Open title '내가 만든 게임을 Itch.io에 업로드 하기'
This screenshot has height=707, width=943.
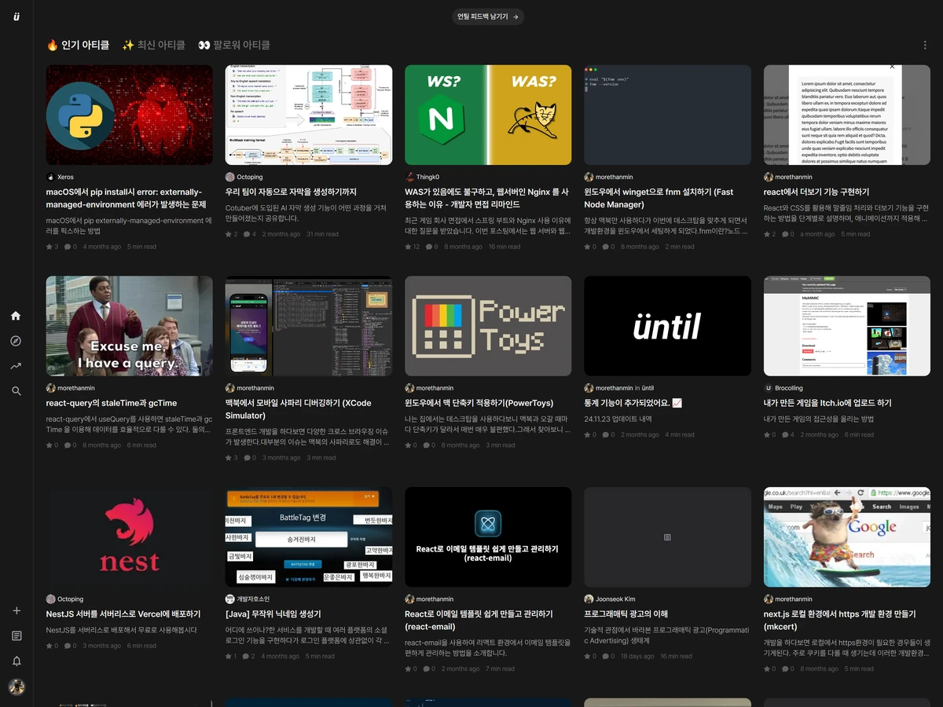click(x=827, y=403)
